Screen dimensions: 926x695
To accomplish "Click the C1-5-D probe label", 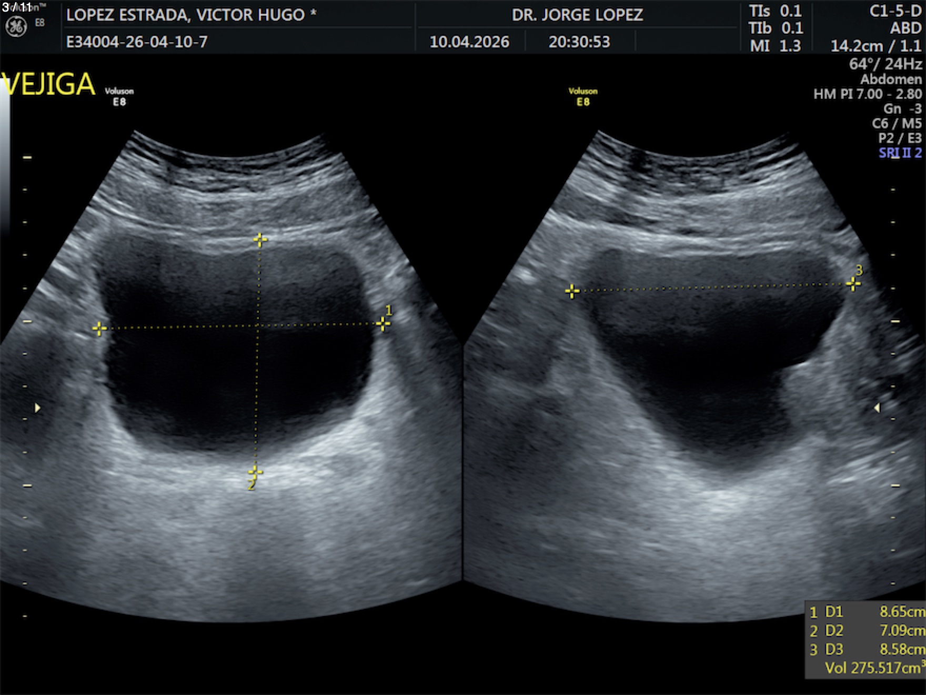I will [895, 12].
